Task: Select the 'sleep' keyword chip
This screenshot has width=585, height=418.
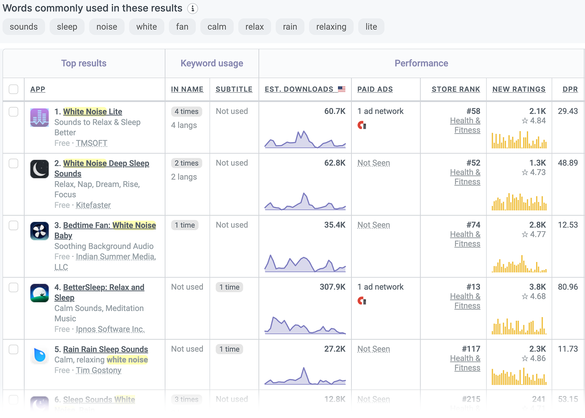Action: point(67,27)
